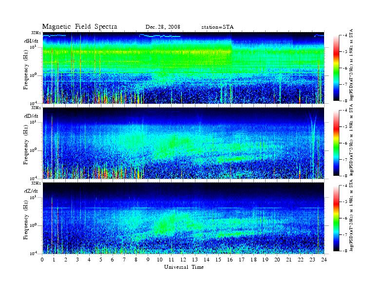Click the dZ/dt panel color bar
386x298 pixels.
(336, 218)
